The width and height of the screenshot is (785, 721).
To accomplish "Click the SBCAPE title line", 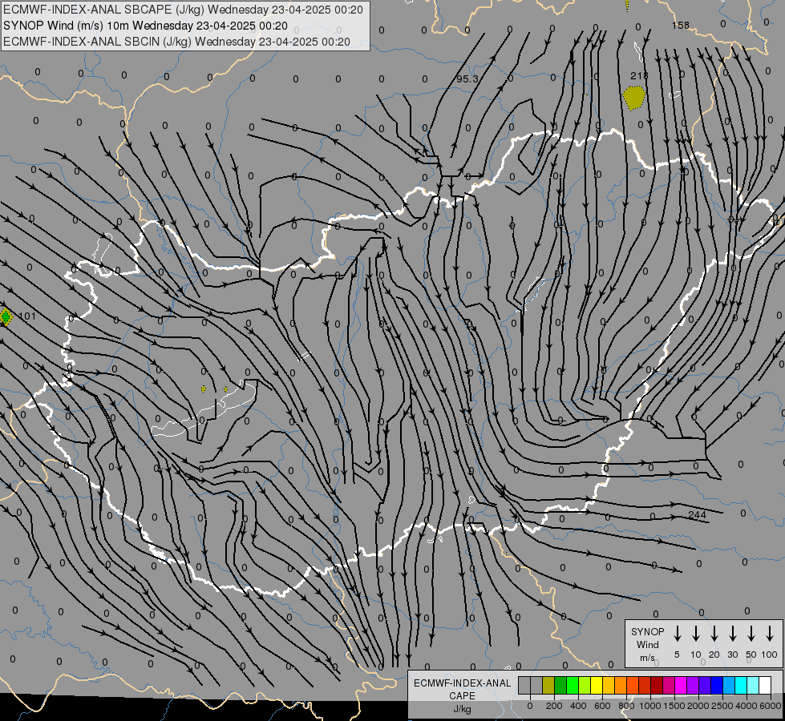I will 184,10.
